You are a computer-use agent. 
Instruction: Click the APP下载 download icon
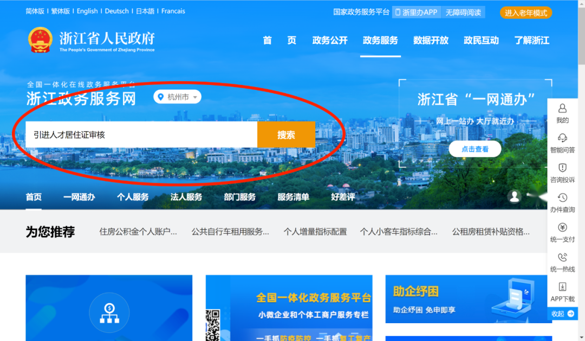point(562,287)
